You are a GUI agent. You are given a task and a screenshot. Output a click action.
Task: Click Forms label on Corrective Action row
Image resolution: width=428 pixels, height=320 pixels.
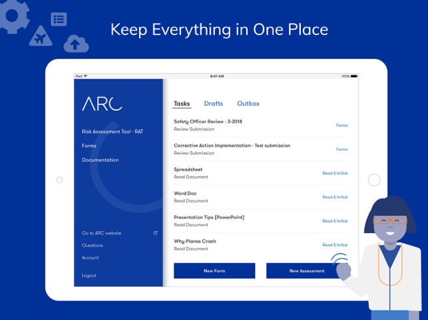(341, 149)
